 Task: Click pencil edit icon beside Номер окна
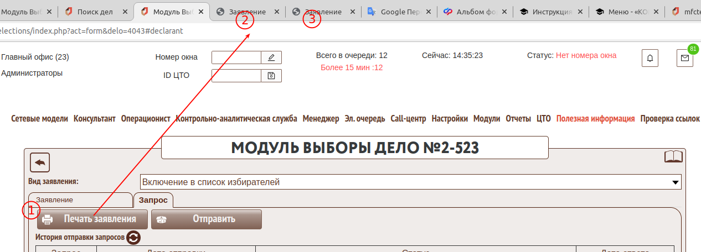(x=271, y=57)
